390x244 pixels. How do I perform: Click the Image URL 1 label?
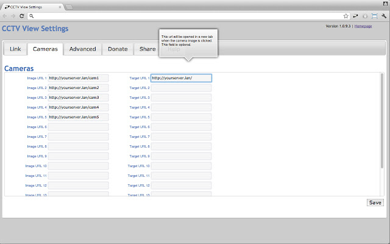click(37, 78)
